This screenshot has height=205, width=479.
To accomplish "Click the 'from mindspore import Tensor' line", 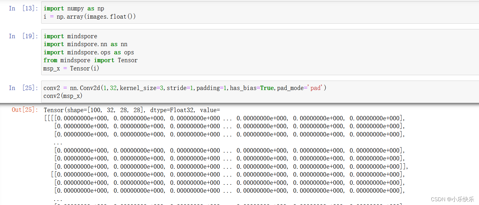I will (x=90, y=60).
